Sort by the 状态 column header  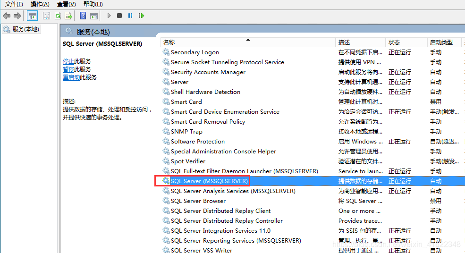tap(406, 42)
